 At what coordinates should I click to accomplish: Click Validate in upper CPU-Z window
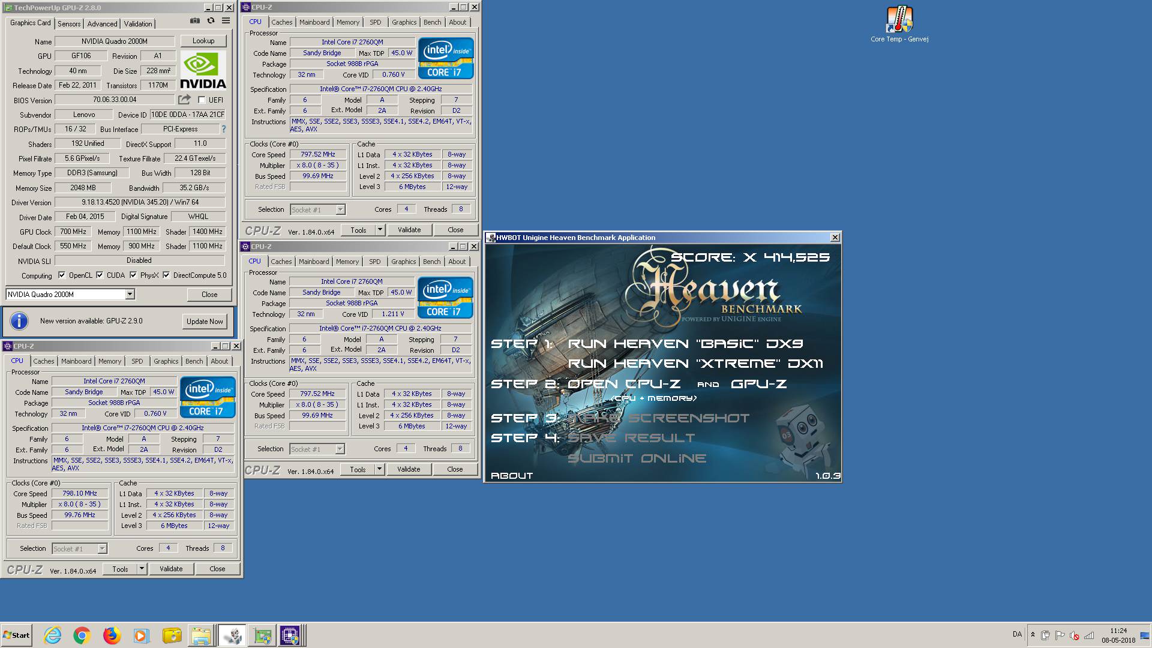click(409, 230)
